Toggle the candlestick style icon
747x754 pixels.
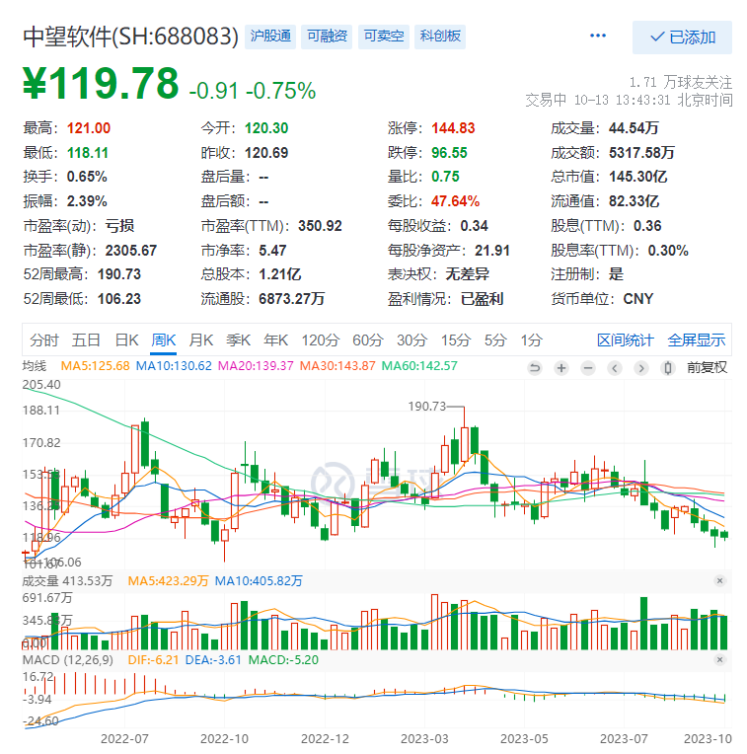point(668,367)
